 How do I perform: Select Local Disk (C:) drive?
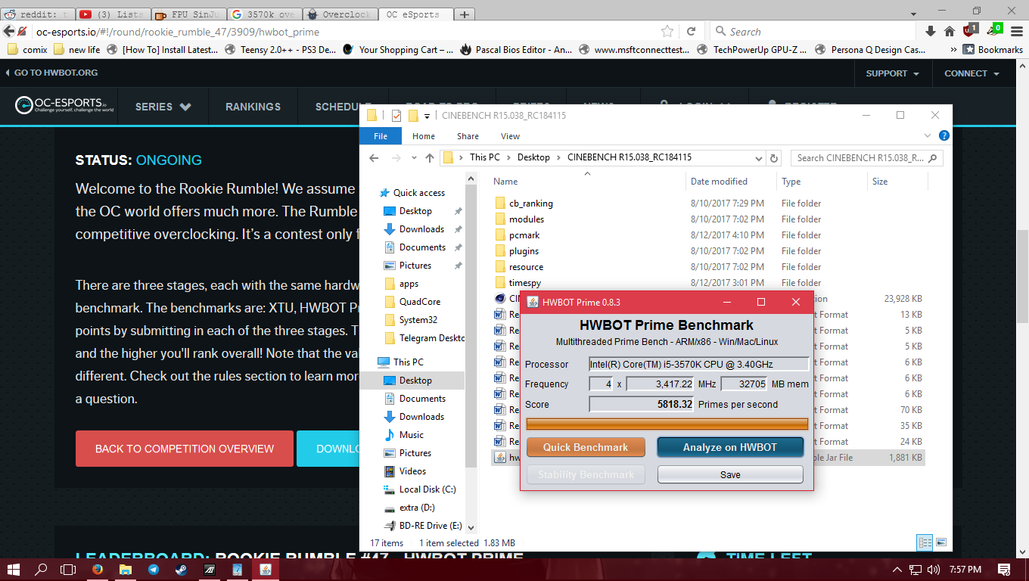(x=427, y=489)
